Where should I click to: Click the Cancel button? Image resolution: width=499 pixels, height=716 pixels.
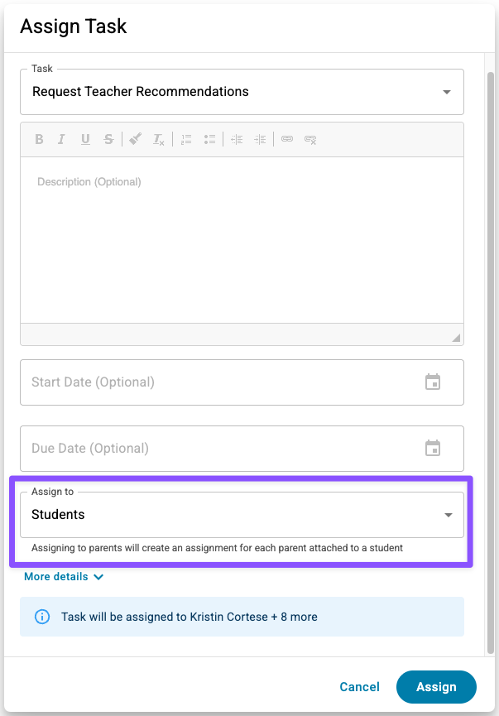point(360,687)
